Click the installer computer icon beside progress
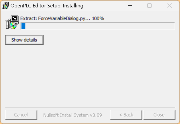This screenshot has width=180, height=124. point(12,23)
